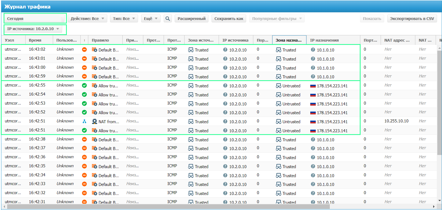Screen dimensions: 442x210
Task: Click the IP назначения column header
Action: pyautogui.click(x=333, y=40)
